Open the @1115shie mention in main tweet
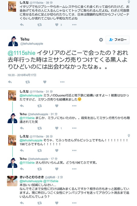Screen dimensions: 137x206 point(22,53)
